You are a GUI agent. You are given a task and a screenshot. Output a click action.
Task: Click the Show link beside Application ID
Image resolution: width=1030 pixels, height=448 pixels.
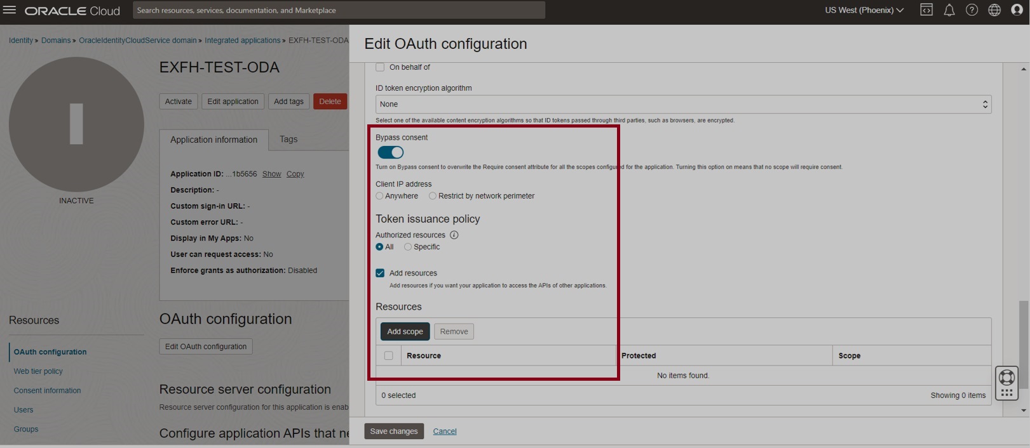pyautogui.click(x=271, y=174)
